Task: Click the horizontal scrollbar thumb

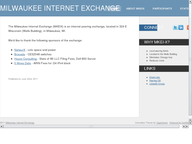Action: [91, 127]
